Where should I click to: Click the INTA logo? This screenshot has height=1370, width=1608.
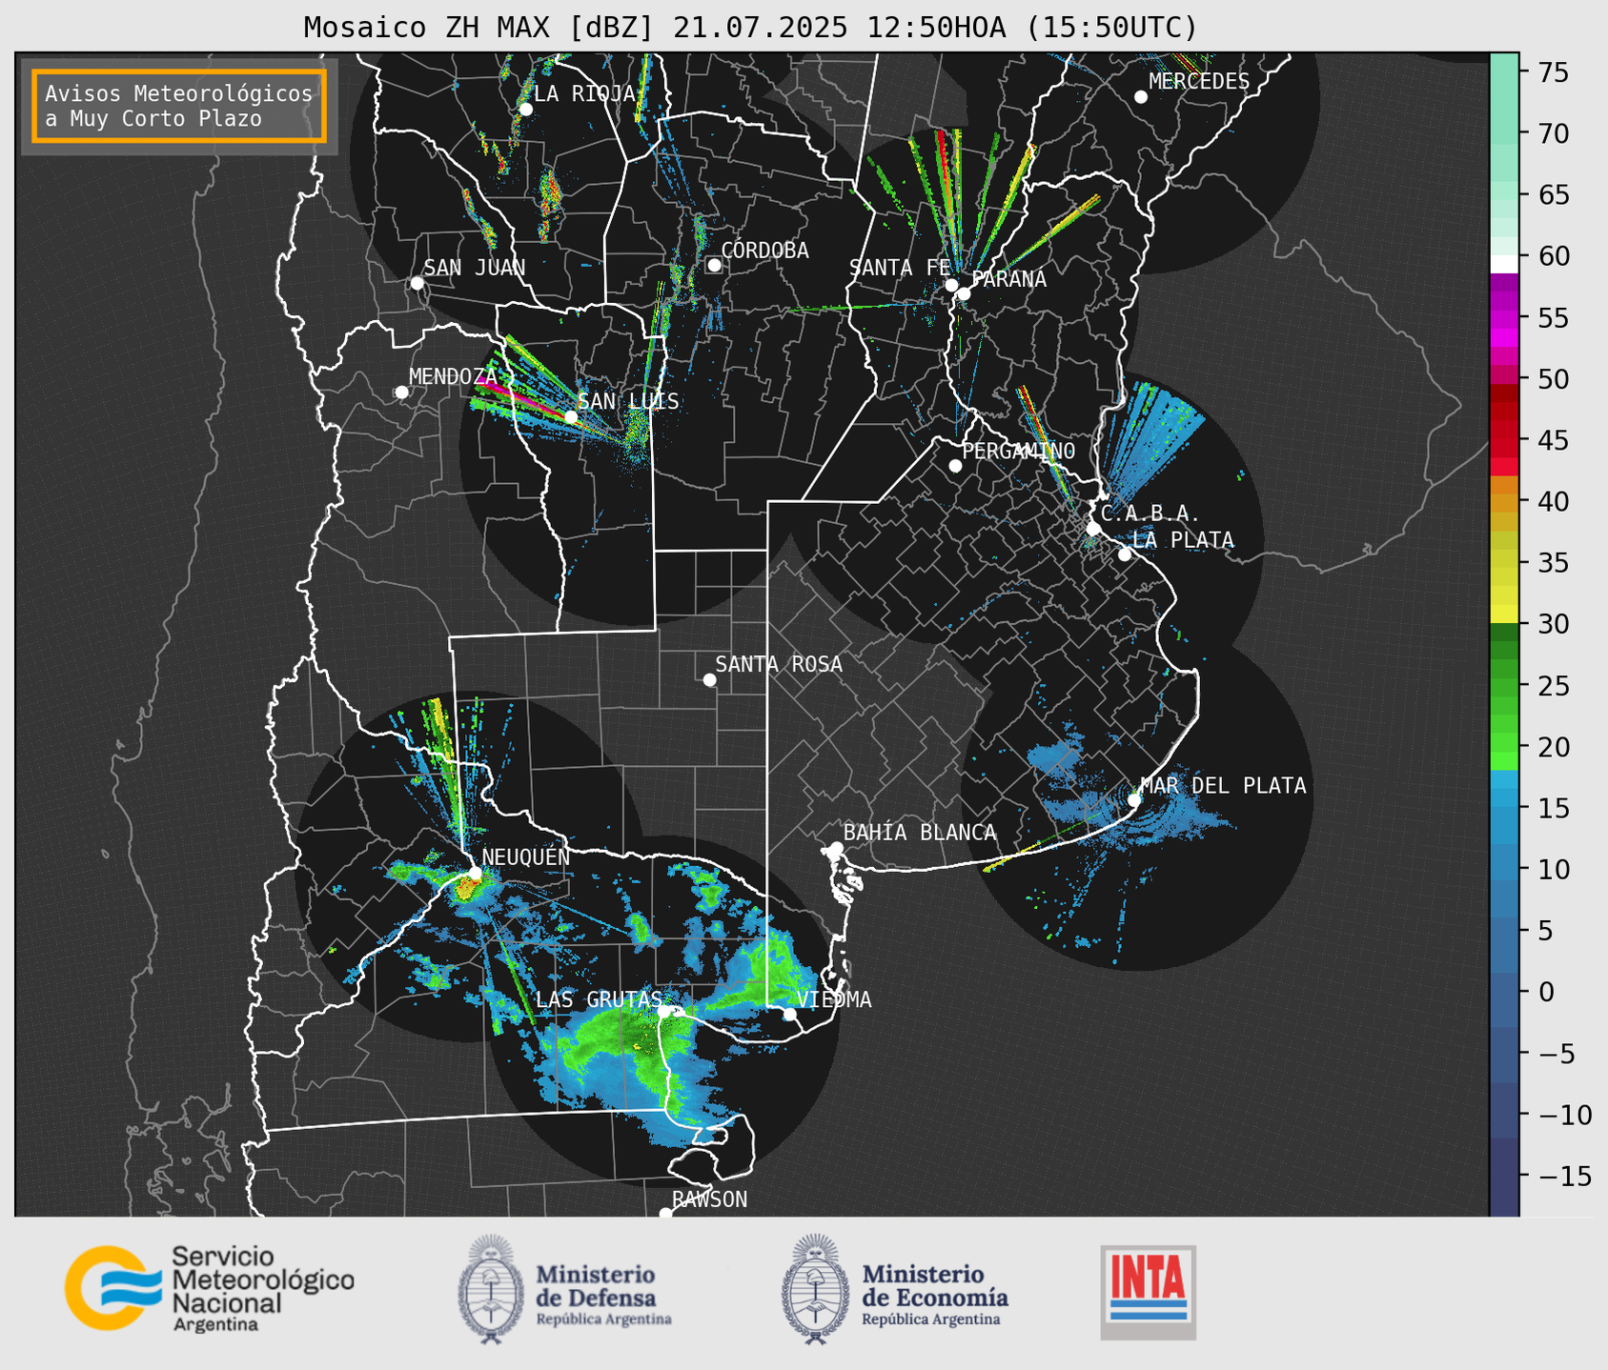1148,1292
